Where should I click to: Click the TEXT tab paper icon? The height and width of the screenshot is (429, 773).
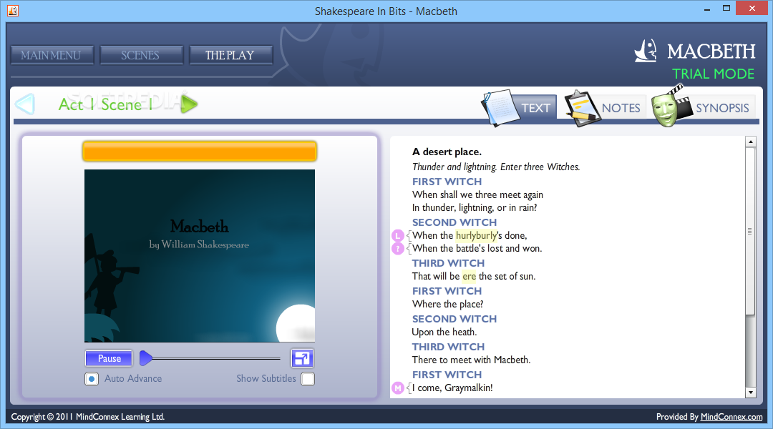[x=501, y=107]
